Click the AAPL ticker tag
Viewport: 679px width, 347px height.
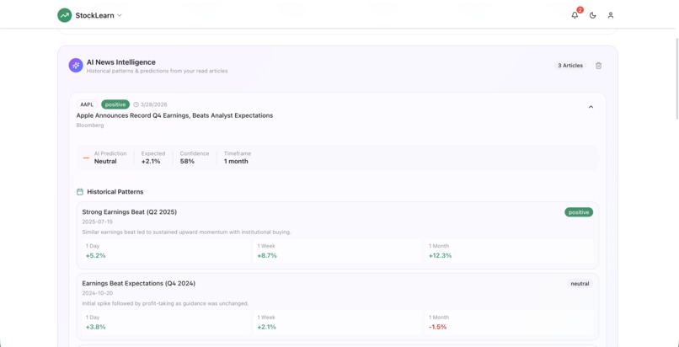[x=87, y=104]
